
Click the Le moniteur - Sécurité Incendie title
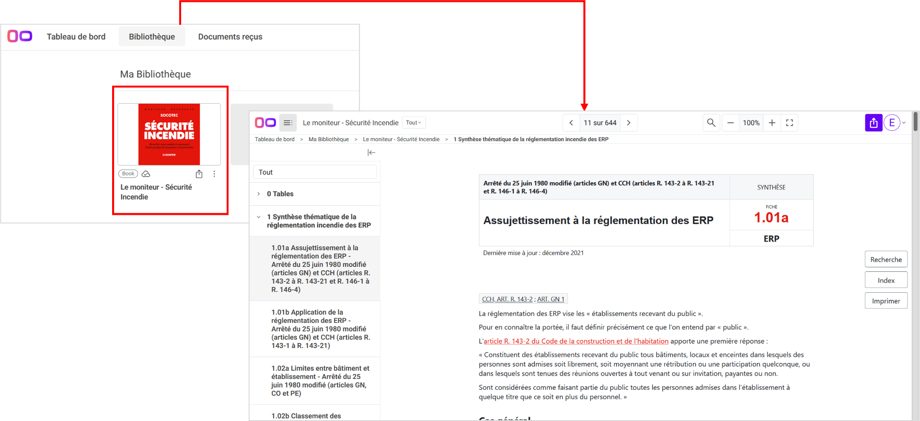[156, 192]
